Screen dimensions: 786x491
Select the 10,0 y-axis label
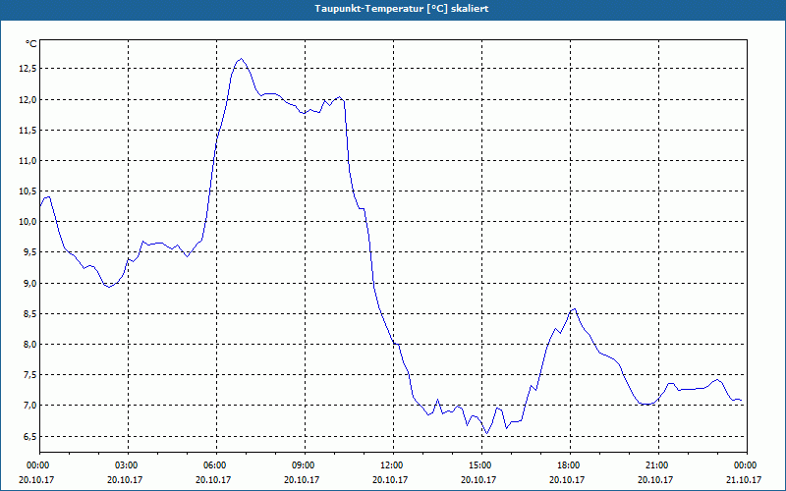pos(28,222)
